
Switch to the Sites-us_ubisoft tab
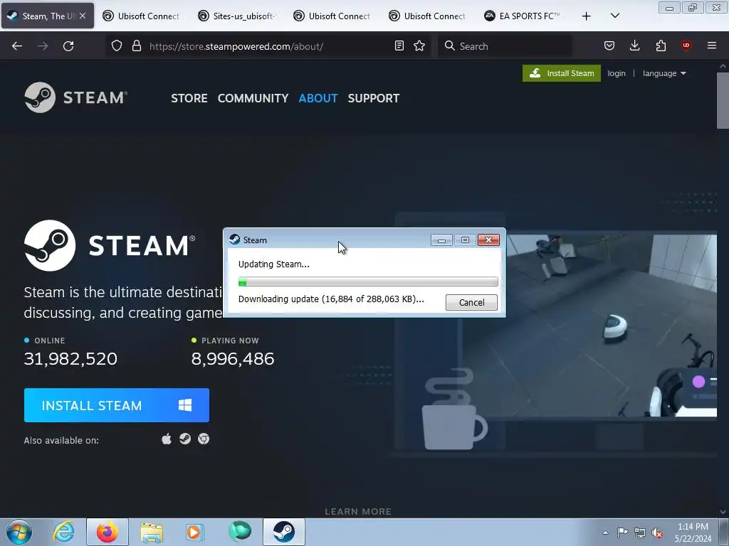236,16
